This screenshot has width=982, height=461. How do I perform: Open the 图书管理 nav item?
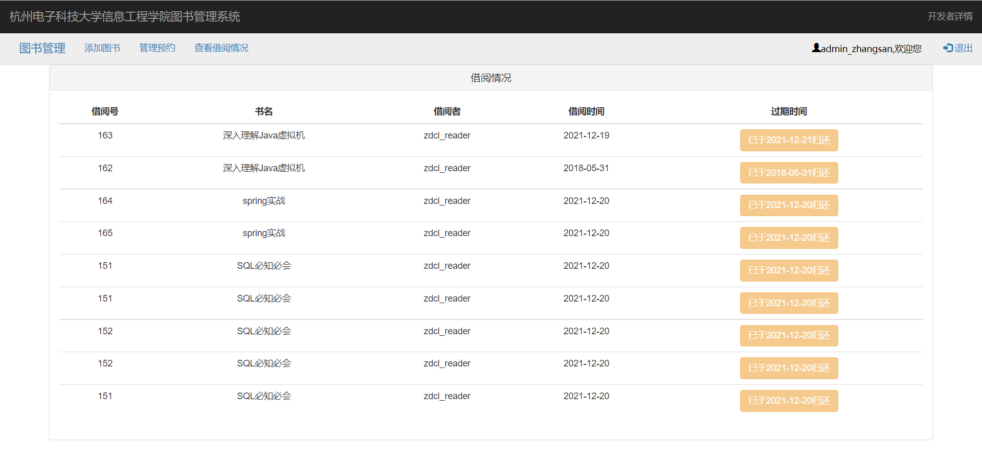42,48
